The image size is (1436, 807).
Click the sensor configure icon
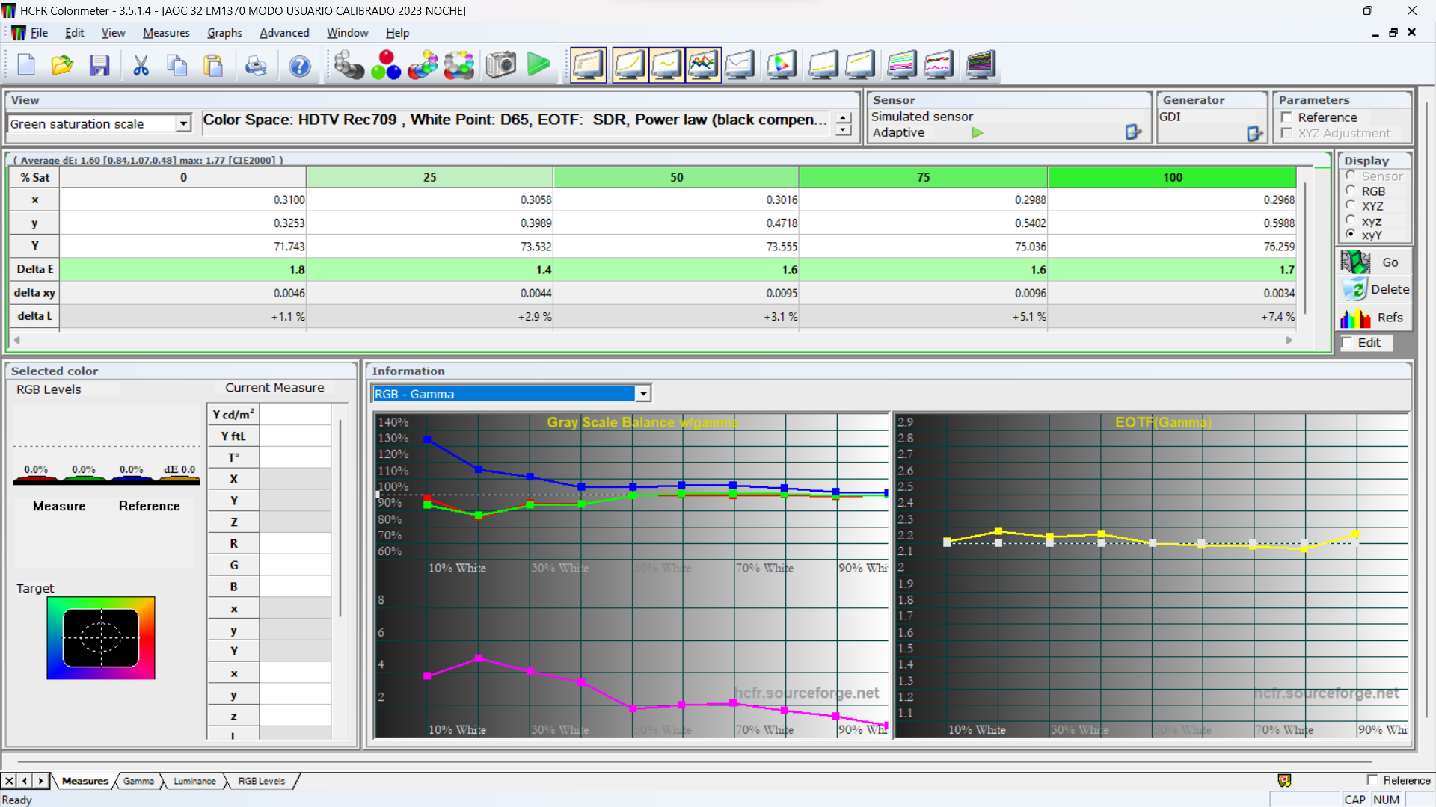(1133, 132)
